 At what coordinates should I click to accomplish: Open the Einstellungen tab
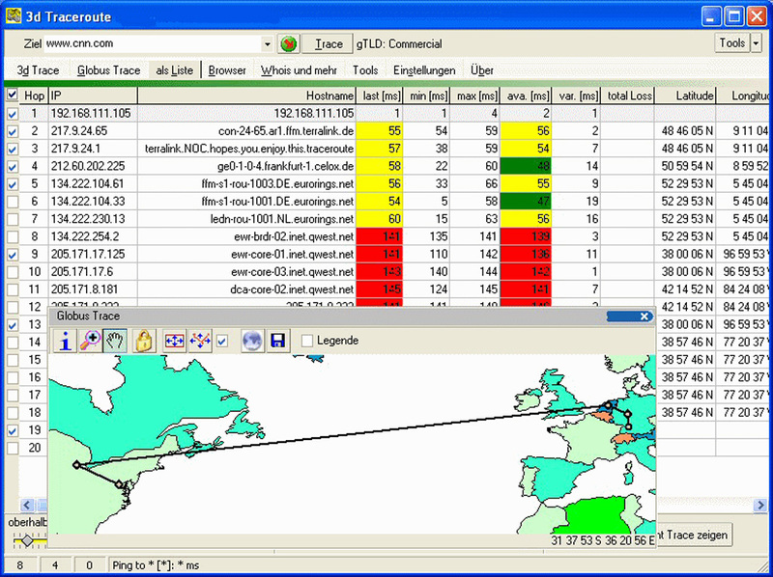[424, 70]
